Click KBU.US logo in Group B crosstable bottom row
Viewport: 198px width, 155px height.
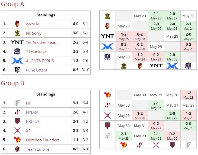click(x=172, y=145)
